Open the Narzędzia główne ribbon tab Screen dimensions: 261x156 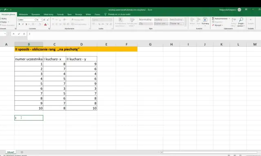8,15
